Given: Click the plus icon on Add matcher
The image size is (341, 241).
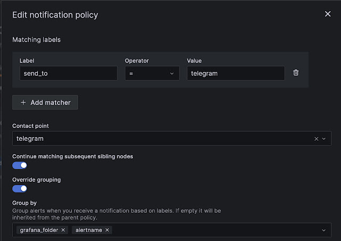Looking at the screenshot, I should coord(23,102).
